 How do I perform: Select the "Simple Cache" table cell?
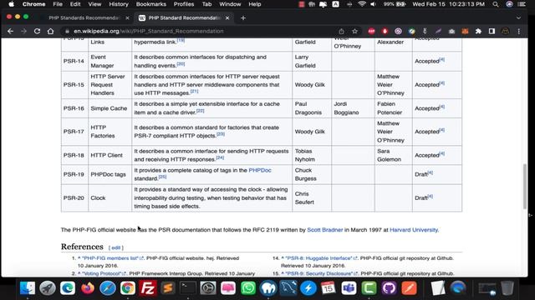pyautogui.click(x=110, y=108)
